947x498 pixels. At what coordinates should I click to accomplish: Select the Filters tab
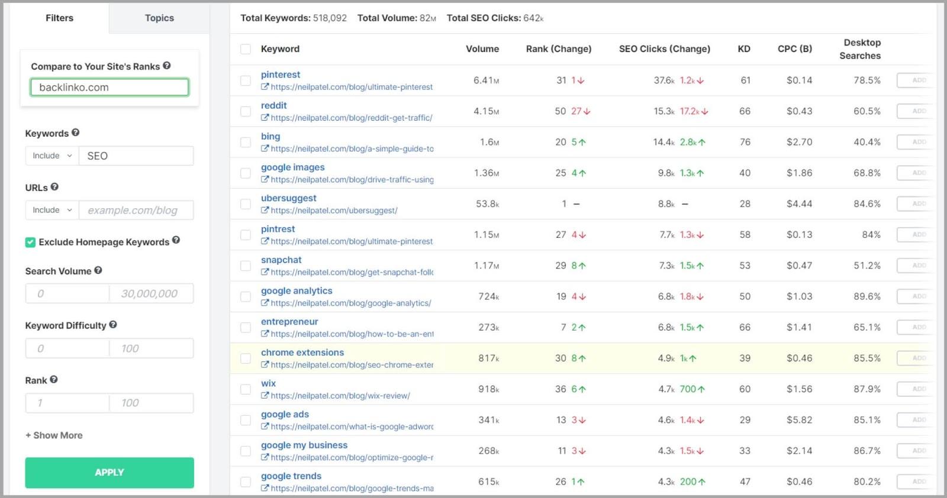(59, 18)
